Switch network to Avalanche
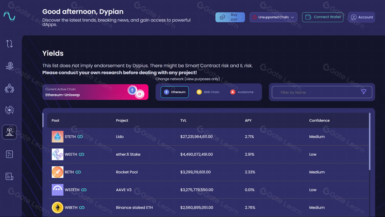This screenshot has width=385, height=217. point(242,92)
